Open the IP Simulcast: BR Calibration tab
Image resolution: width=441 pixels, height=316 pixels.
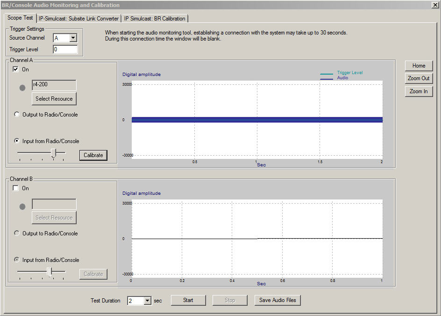[x=155, y=19]
